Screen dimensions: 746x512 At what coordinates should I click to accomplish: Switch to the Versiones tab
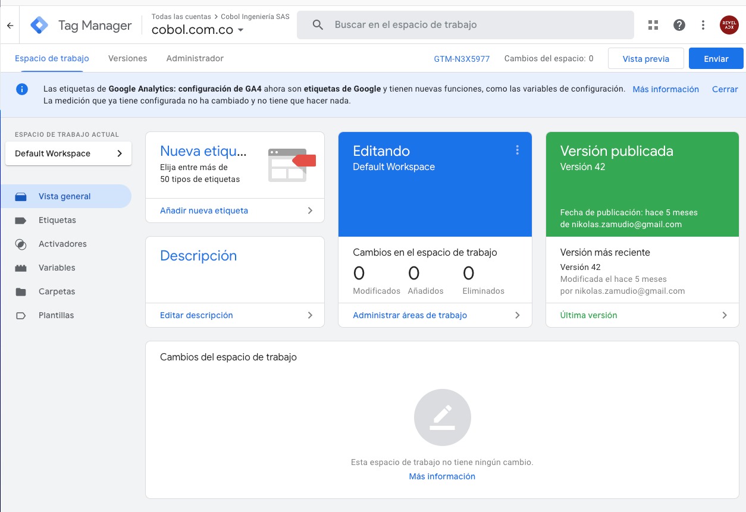127,58
